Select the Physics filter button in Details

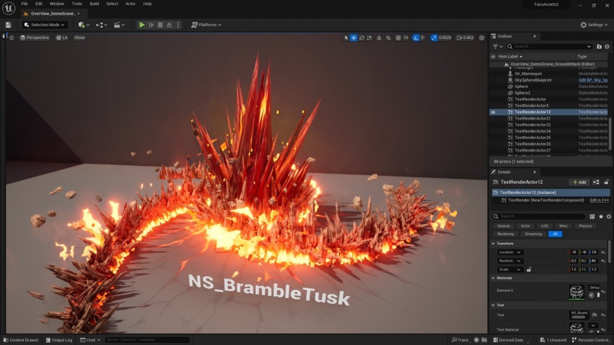click(x=585, y=226)
